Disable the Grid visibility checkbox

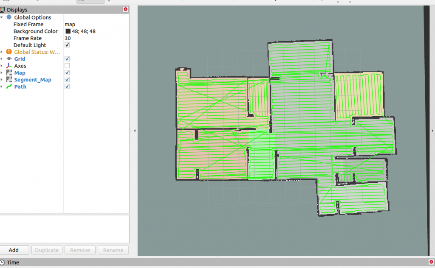[x=67, y=59]
